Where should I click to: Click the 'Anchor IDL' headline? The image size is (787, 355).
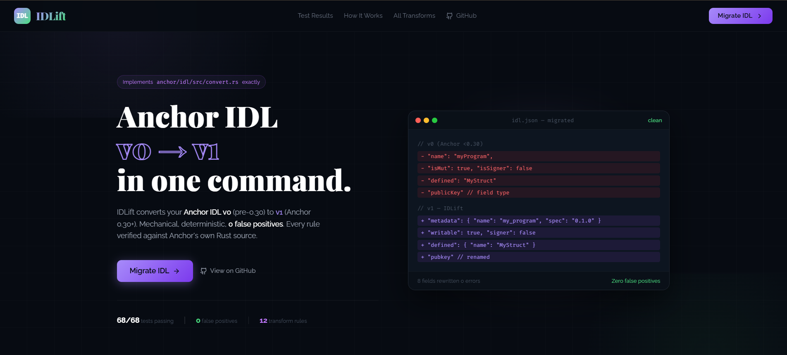pyautogui.click(x=197, y=117)
